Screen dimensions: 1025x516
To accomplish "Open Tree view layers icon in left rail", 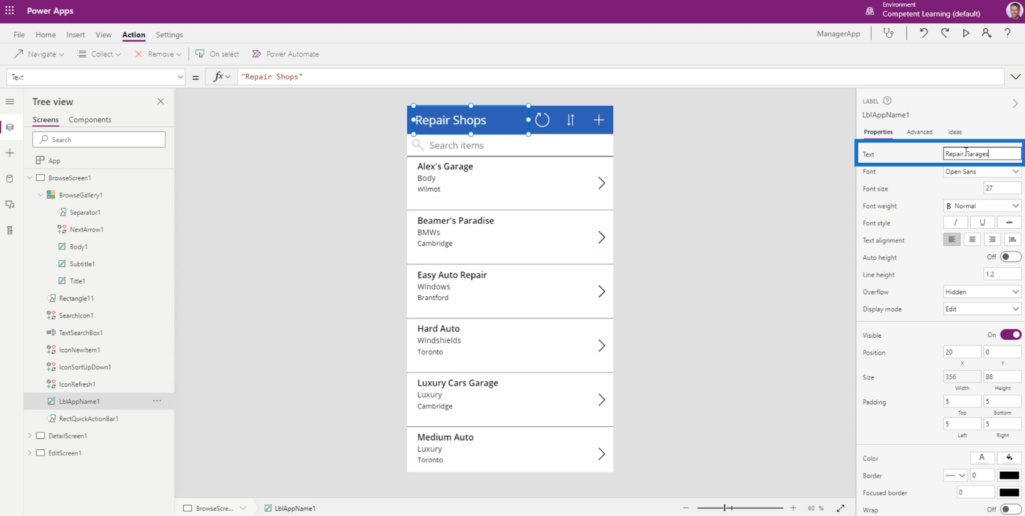I will click(10, 127).
